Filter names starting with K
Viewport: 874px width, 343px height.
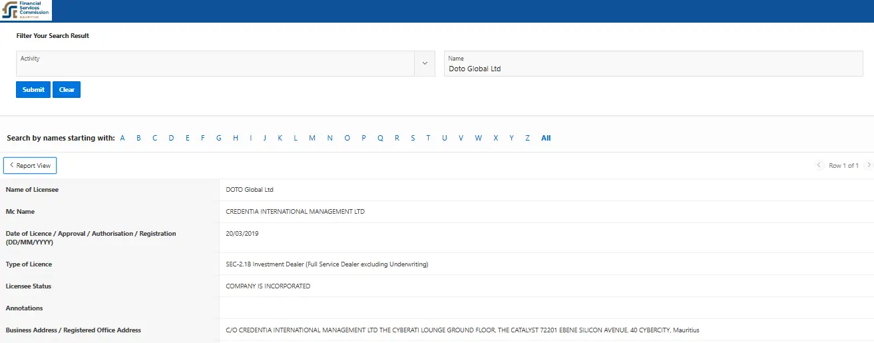(x=280, y=138)
